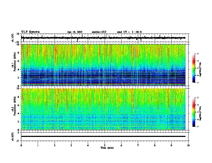Viewport: 212px width, 163px height.
Task: Click the ch.1 color bar log(PSD) label
Action: point(200,69)
